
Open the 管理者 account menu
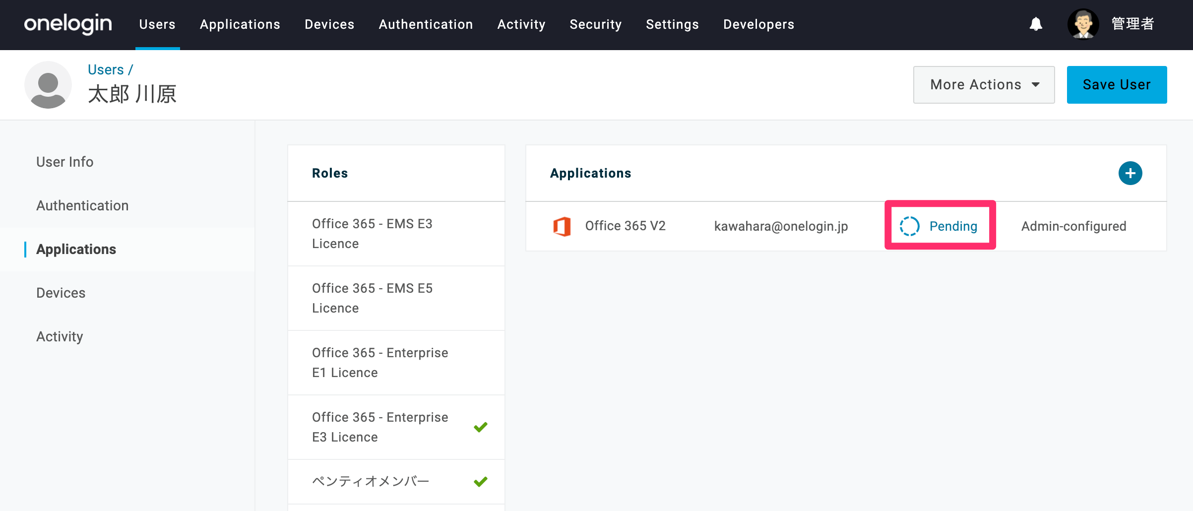coord(1133,24)
